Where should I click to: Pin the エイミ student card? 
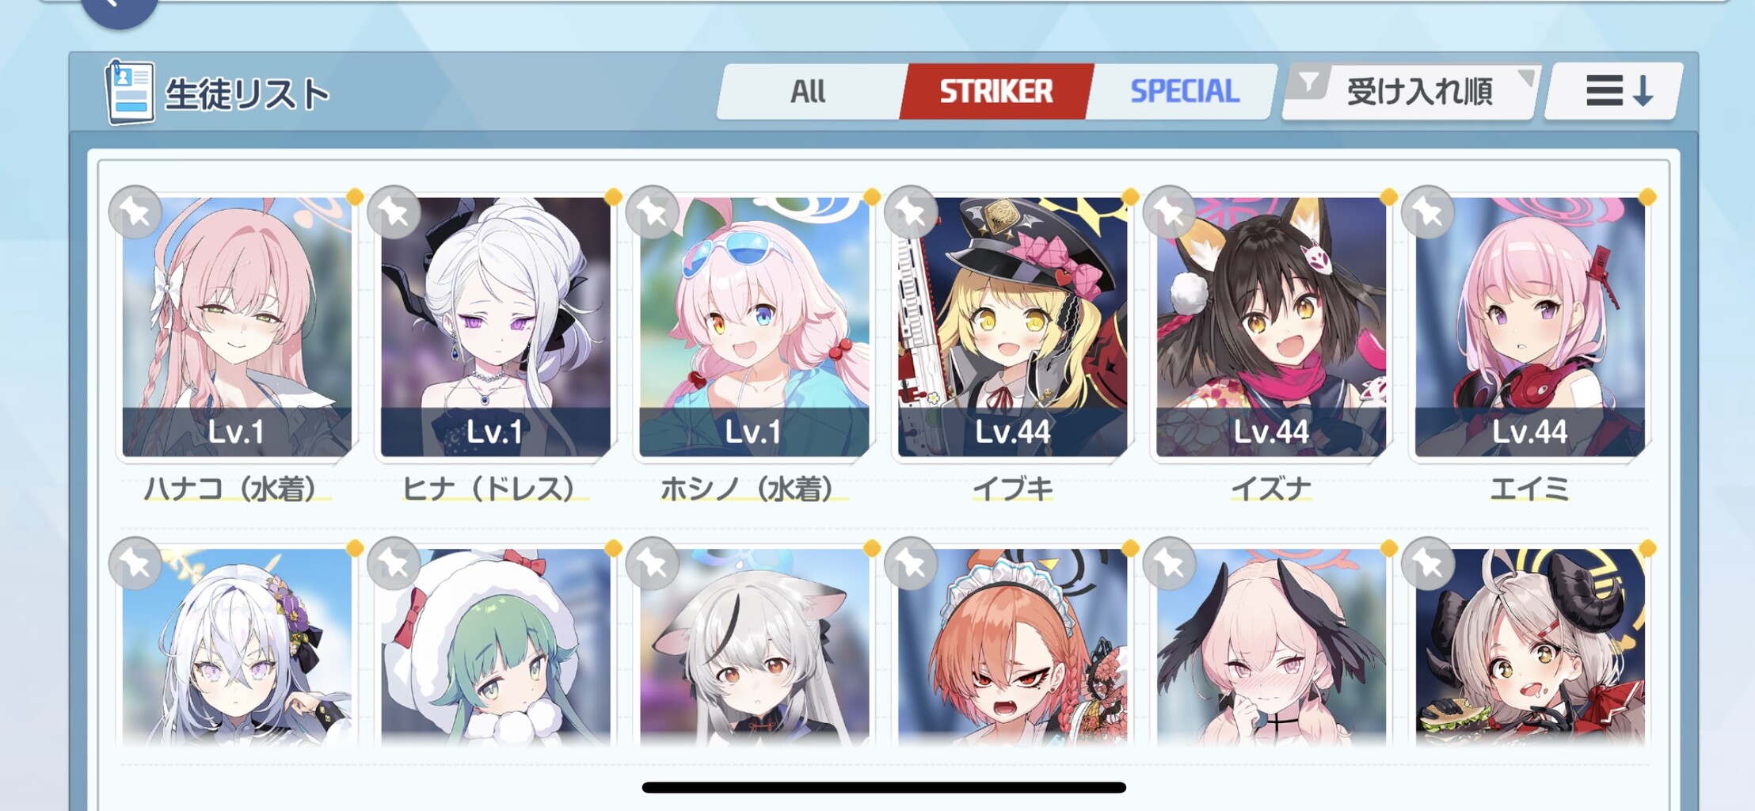tap(1429, 211)
